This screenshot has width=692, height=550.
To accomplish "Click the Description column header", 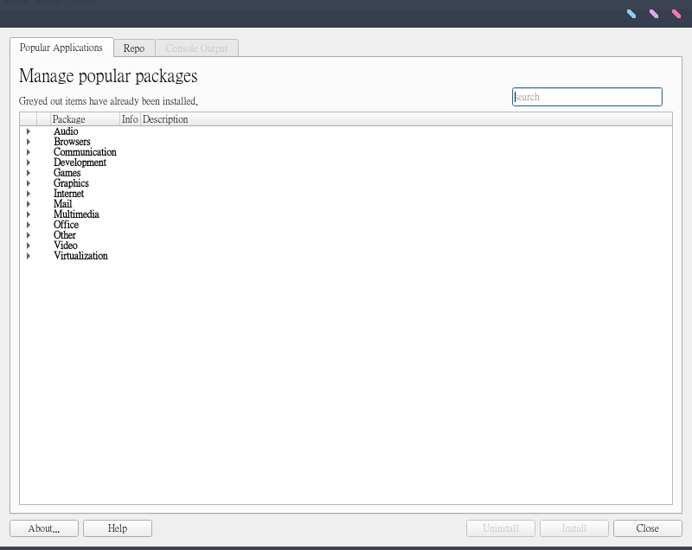I will click(406, 119).
